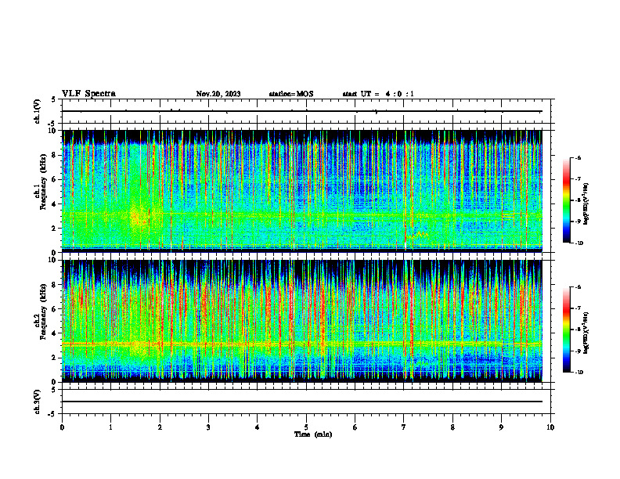Image resolution: width=620 pixels, height=479 pixels.
Task: Click the ch.3 voltage waveform trace
Action: 302,402
